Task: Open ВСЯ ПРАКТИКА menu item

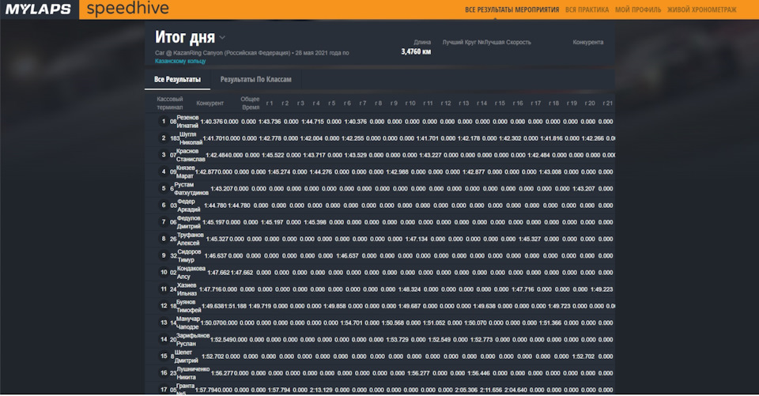Action: point(587,9)
